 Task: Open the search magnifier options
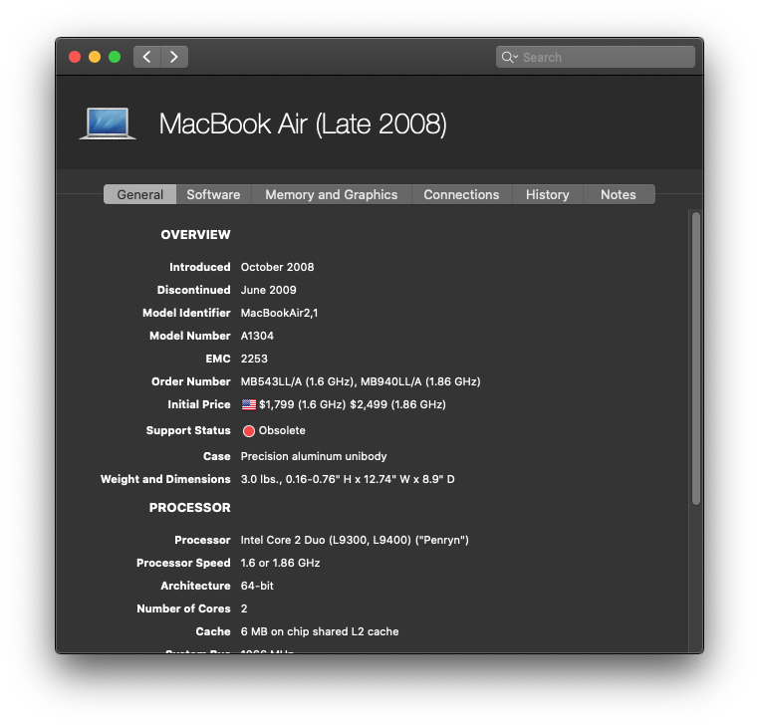click(x=509, y=57)
